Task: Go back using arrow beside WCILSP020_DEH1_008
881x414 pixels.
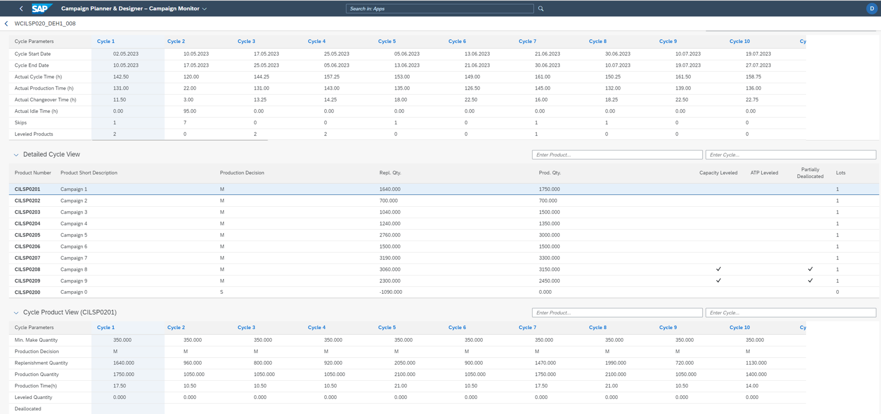Action: click(6, 23)
